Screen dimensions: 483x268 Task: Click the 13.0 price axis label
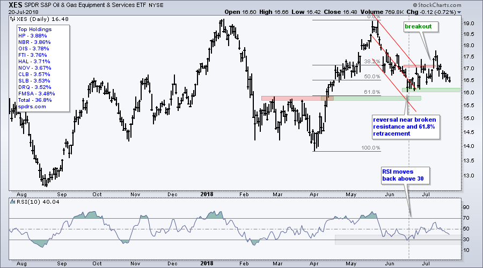click(469, 176)
